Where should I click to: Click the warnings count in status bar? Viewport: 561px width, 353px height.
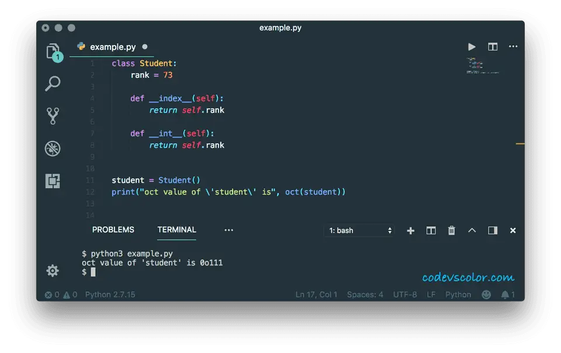click(70, 295)
